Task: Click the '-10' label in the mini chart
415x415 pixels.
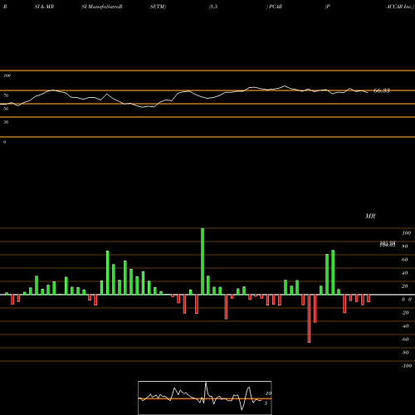Action: (x=267, y=393)
